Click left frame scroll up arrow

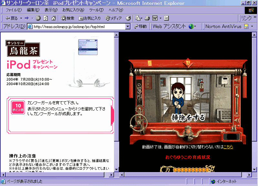coord(116,35)
